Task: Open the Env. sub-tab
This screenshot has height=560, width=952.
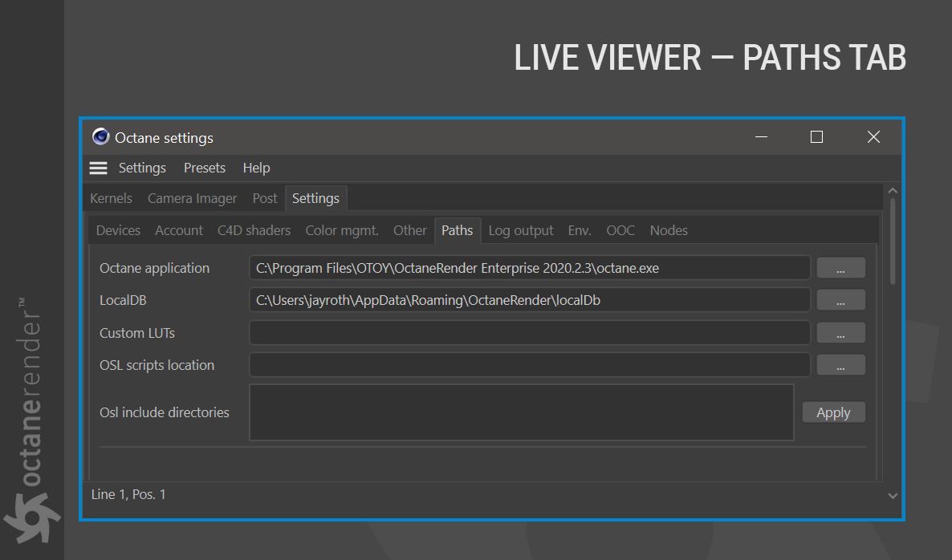Action: click(580, 230)
